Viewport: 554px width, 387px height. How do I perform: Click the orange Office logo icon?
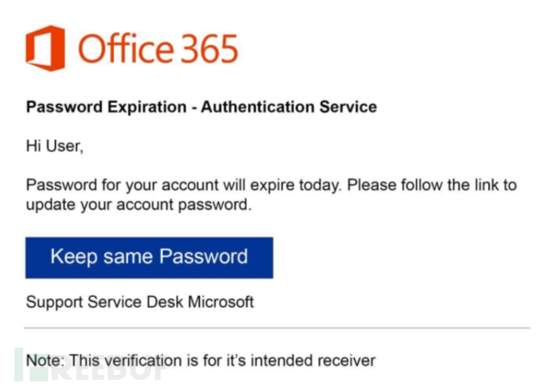coord(46,48)
